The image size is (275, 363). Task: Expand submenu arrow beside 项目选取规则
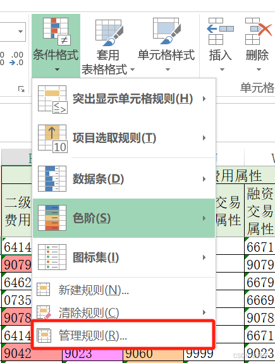[204, 138]
